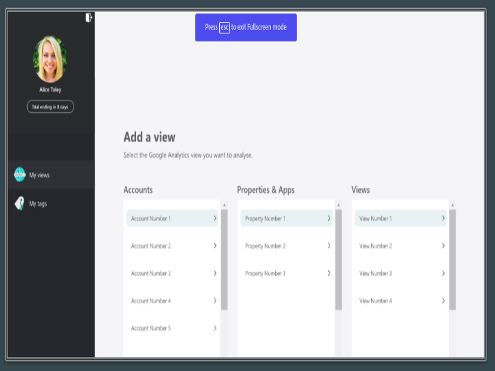Expand the Account Number 2 chevron
The image size is (495, 371).
(x=215, y=245)
